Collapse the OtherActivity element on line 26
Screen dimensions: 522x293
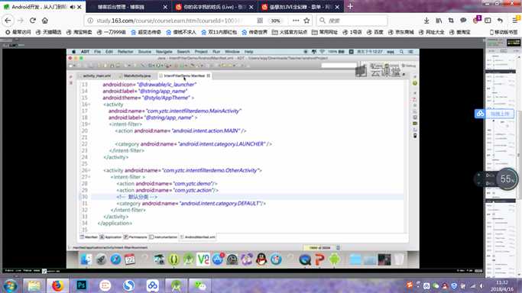tap(89, 170)
